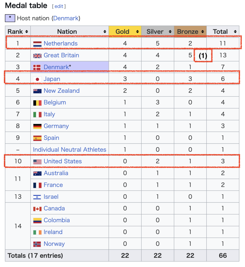Open the edit link beside Medal table
The width and height of the screenshot is (245, 267).
[59, 6]
